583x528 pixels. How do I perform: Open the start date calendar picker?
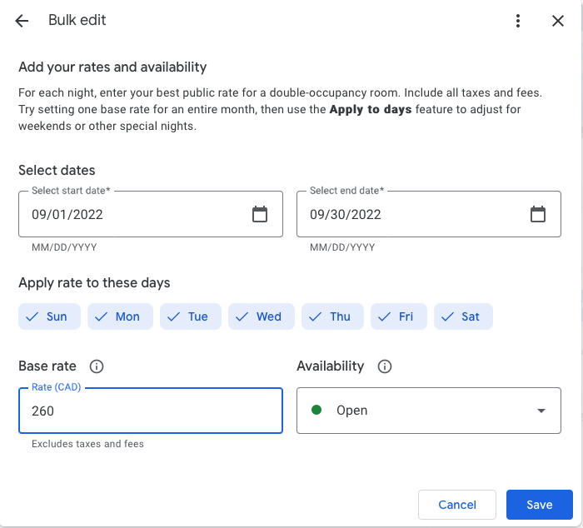[260, 214]
